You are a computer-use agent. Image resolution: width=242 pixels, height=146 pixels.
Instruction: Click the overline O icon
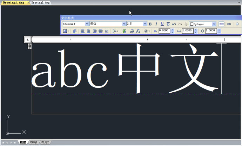pos(168,24)
